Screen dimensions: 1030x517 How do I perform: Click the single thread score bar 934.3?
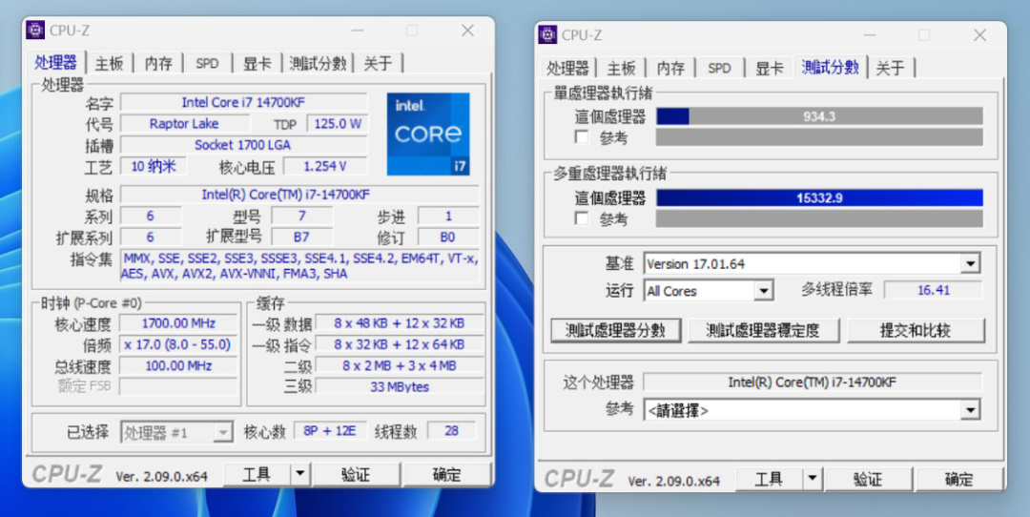pos(819,116)
